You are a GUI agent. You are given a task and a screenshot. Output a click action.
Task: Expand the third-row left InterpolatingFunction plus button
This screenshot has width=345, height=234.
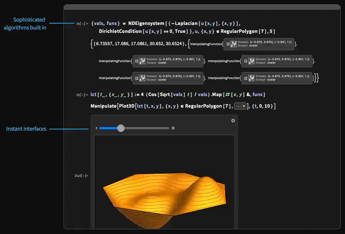pyautogui.click(x=137, y=78)
